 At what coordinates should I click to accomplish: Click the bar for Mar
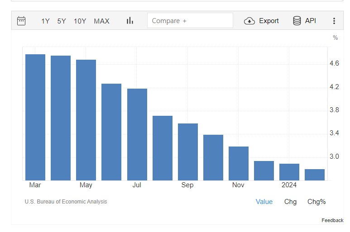35,118
